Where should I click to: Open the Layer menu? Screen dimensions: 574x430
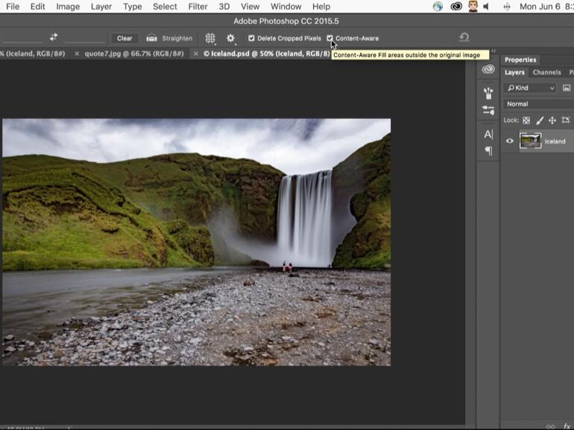coord(101,7)
